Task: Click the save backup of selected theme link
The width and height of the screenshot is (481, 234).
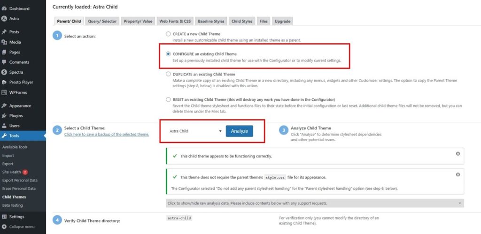Action: pos(107,135)
